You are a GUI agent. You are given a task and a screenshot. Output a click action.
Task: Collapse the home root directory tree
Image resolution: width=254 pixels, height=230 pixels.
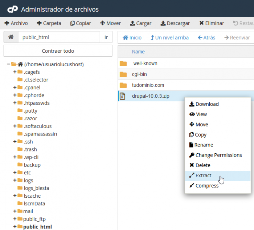click(8, 64)
